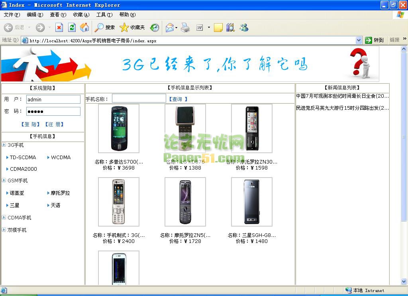Expand the 双模手机 category
Viewport: 408px width, 296px height.
[4, 229]
